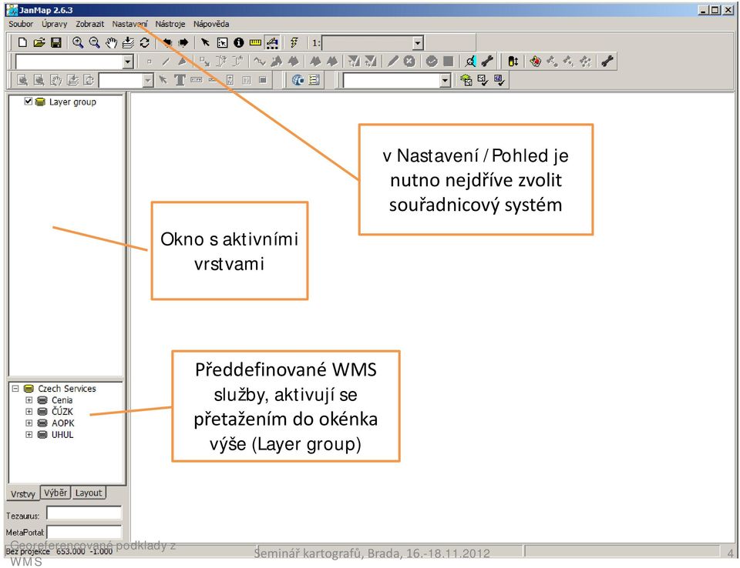Screen dimensions: 740x568
Task: Save project with the floppy disk icon
Action: 56,42
